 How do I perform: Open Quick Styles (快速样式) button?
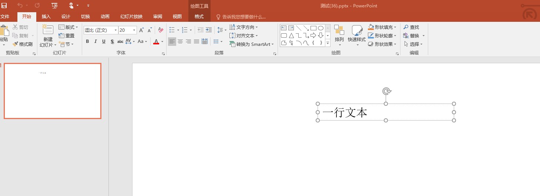click(x=357, y=36)
